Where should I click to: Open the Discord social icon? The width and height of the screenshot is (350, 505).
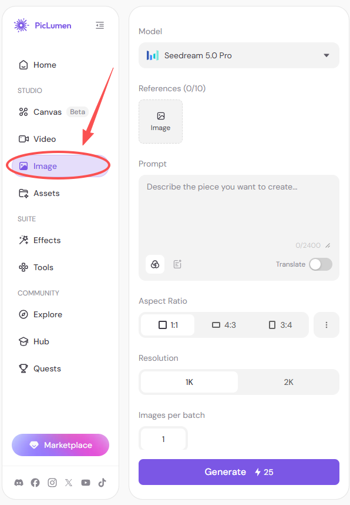(x=19, y=483)
